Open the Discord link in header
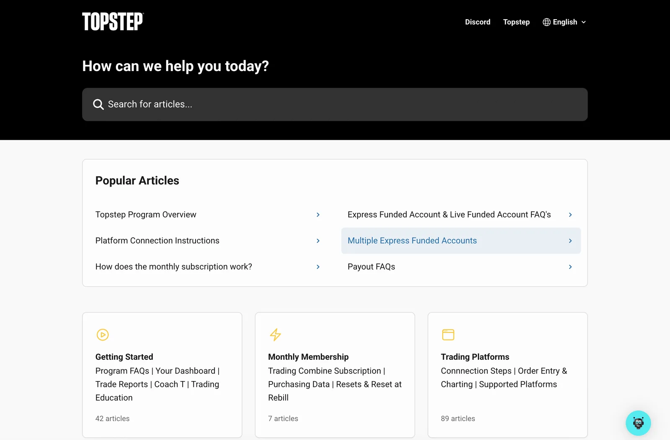Image resolution: width=670 pixels, height=440 pixels. tap(477, 22)
